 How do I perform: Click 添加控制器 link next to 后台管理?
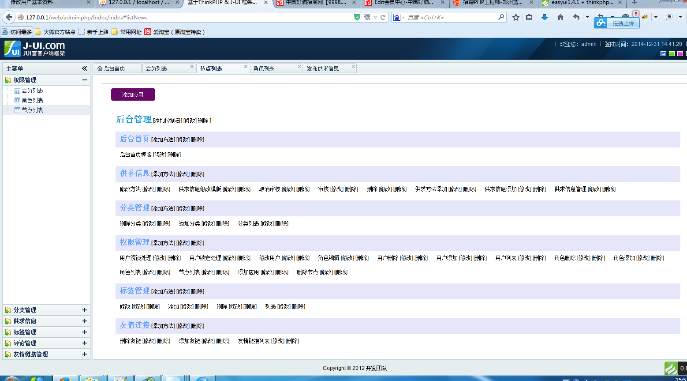pyautogui.click(x=168, y=121)
